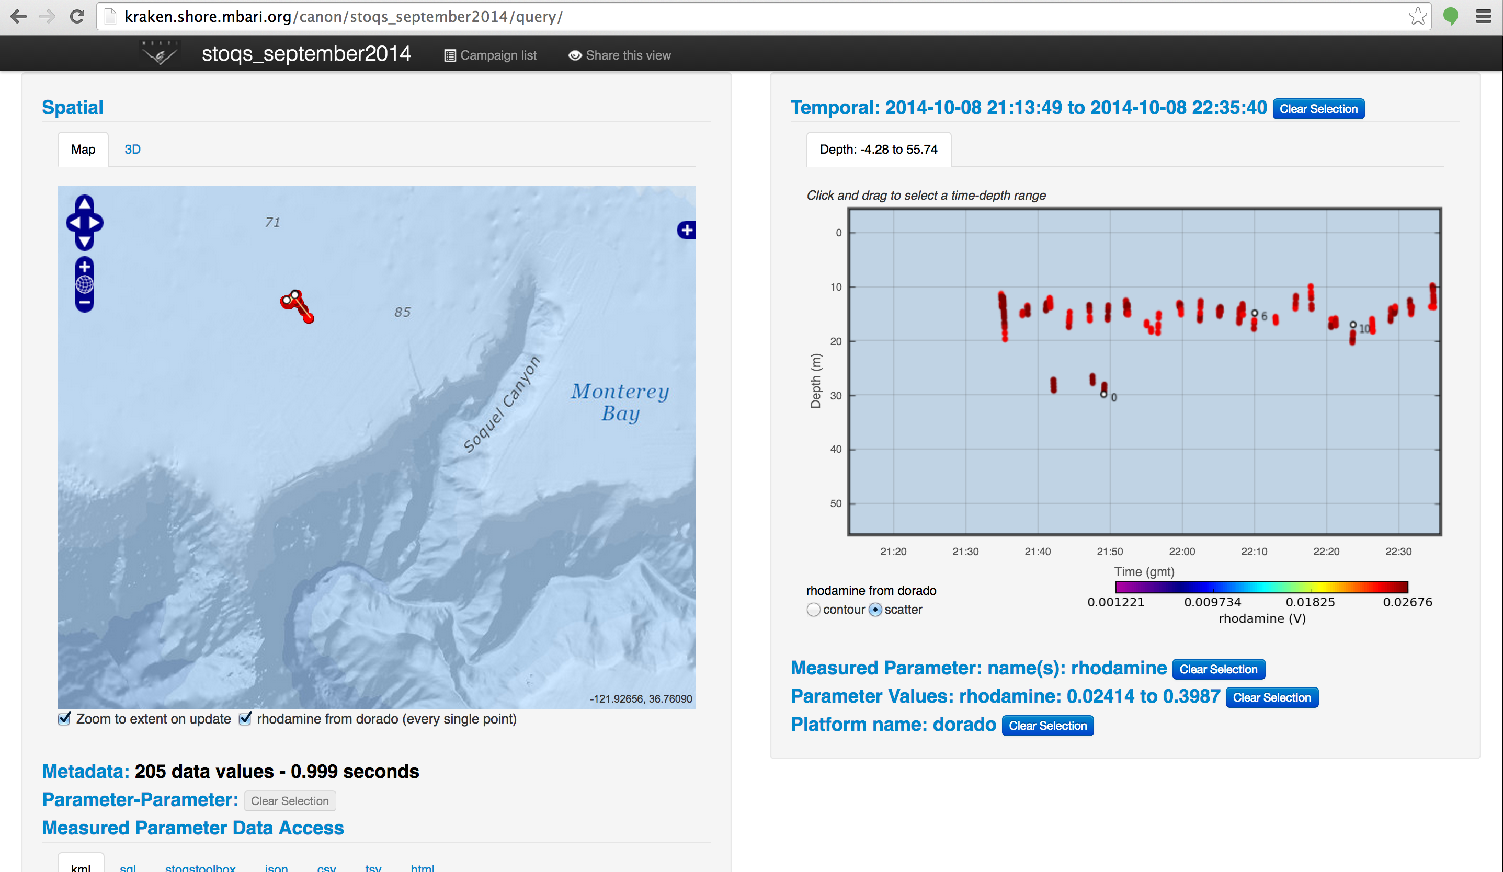The height and width of the screenshot is (872, 1503).
Task: Toggle rhodamine from dorado map layer
Action: (x=245, y=718)
